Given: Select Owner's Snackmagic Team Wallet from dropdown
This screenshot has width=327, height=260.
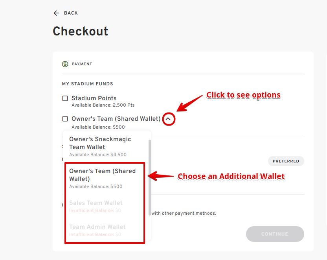Looking at the screenshot, I should [100, 143].
